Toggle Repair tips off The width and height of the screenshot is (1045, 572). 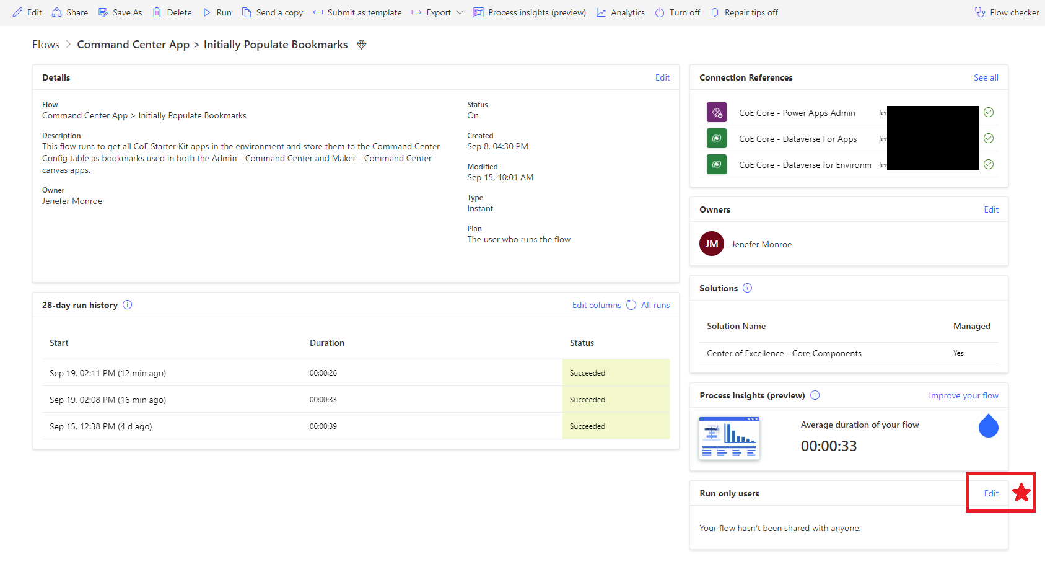[744, 12]
